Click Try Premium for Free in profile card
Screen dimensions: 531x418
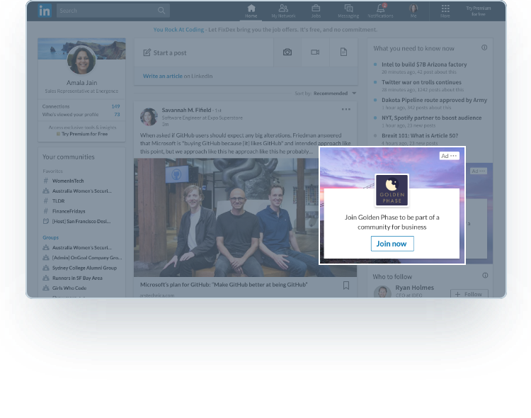(82, 134)
